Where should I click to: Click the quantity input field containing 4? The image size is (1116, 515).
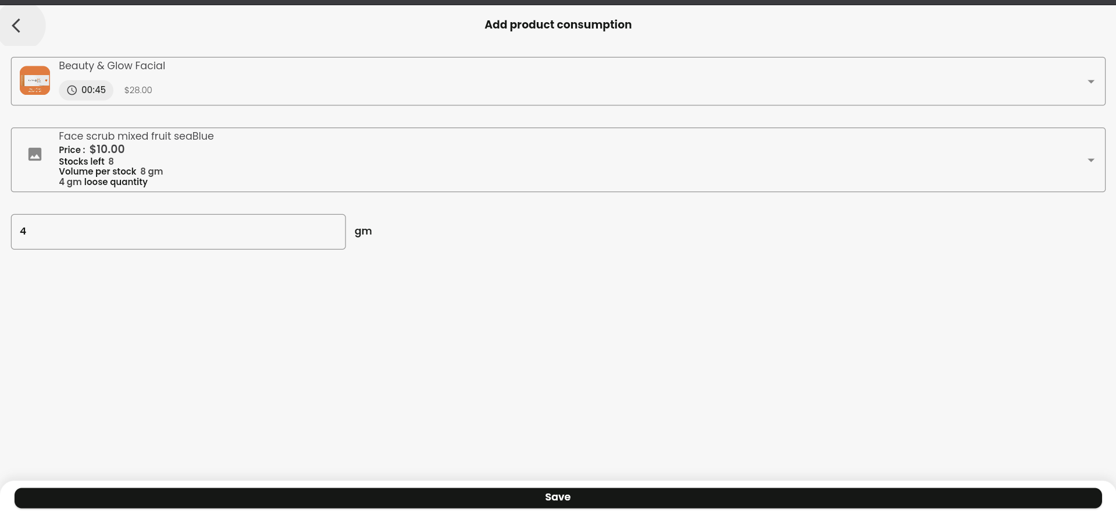(178, 232)
